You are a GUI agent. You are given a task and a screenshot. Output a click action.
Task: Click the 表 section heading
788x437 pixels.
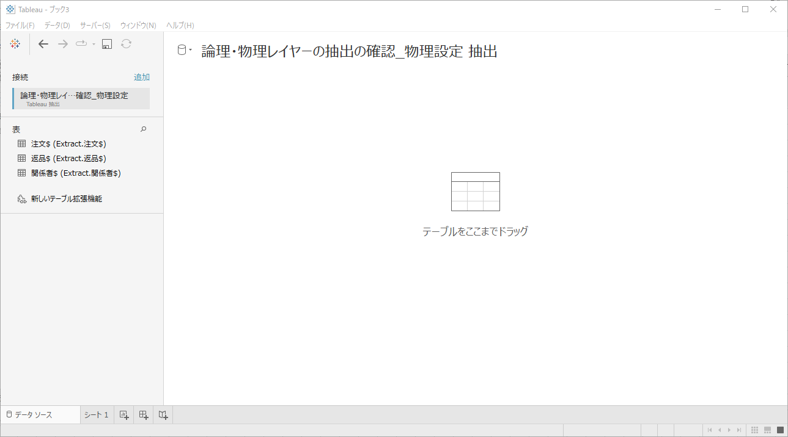pos(17,129)
